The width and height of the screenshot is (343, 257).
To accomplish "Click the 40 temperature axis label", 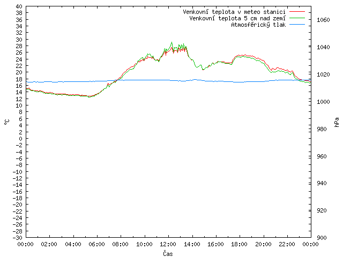I will [19, 6].
